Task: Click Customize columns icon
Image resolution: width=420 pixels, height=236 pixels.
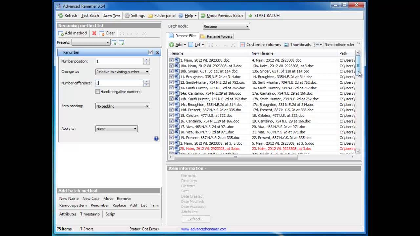Action: tap(242, 45)
